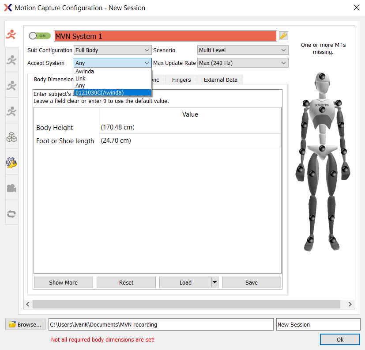This screenshot has height=350, width=365.
Task: Open the props cubes icon tab
Action: 11,137
